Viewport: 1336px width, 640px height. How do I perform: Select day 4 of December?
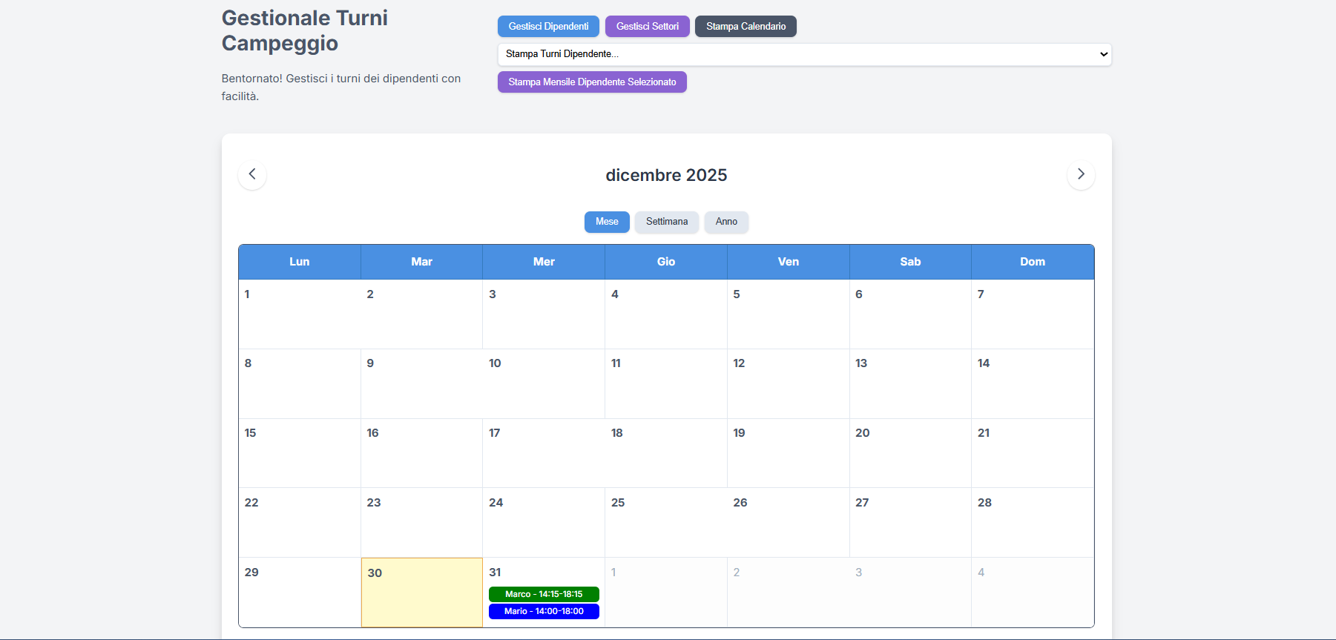pos(666,314)
